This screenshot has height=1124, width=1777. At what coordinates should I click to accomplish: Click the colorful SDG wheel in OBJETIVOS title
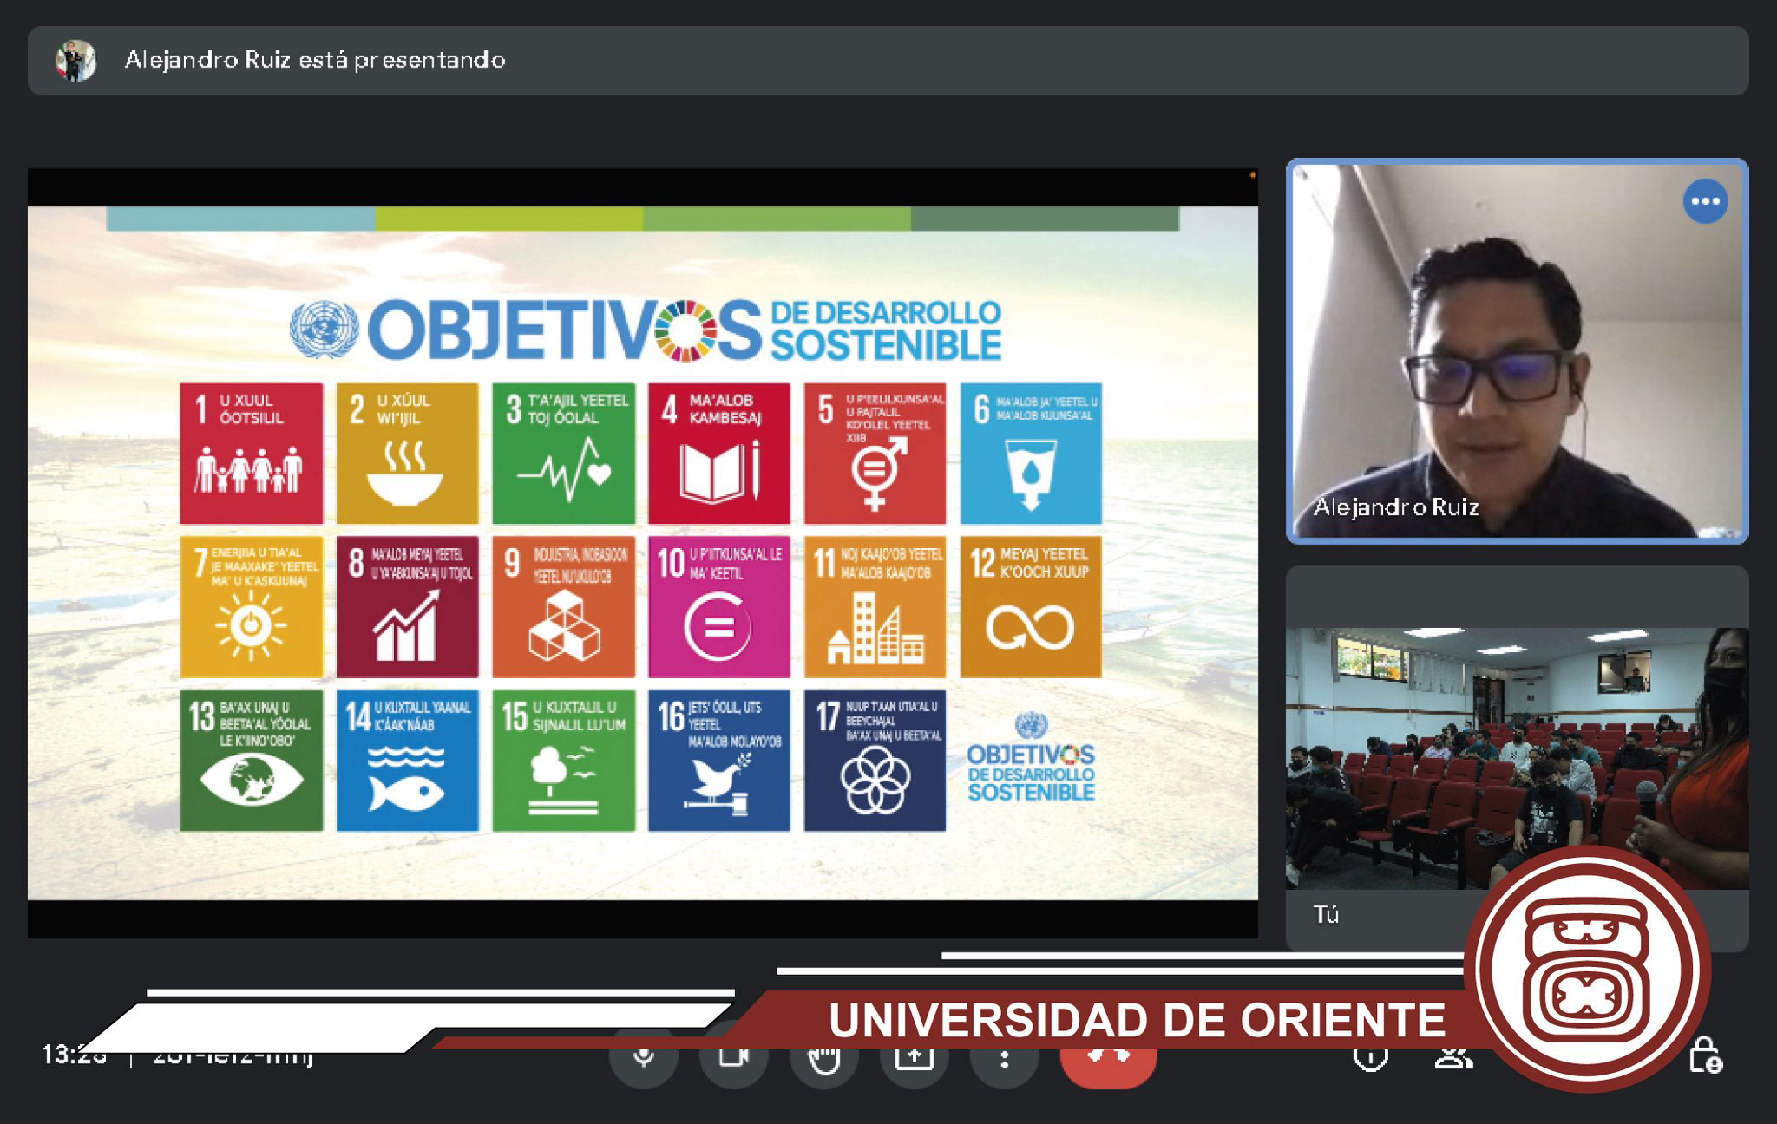click(x=685, y=330)
